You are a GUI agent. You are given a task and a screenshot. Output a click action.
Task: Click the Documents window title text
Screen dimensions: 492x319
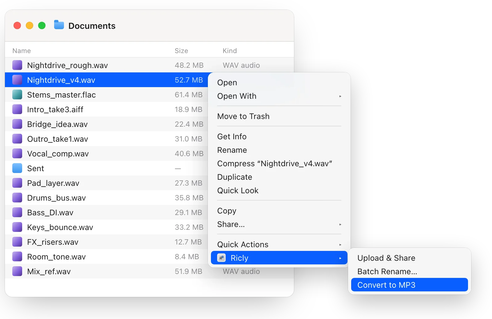[x=92, y=26]
